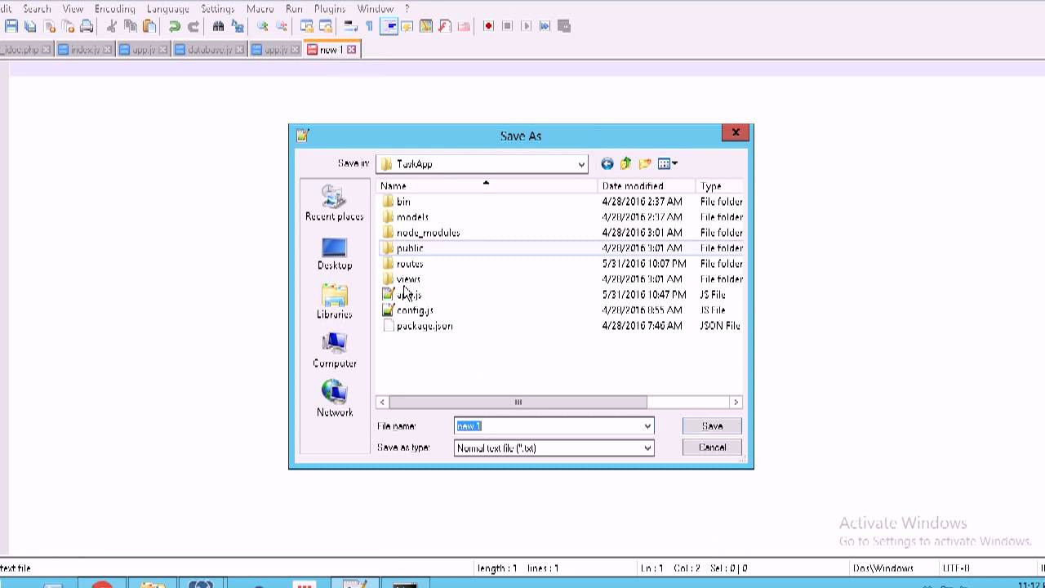Image resolution: width=1045 pixels, height=588 pixels.
Task: Select the node_modules folder
Action: tap(428, 233)
